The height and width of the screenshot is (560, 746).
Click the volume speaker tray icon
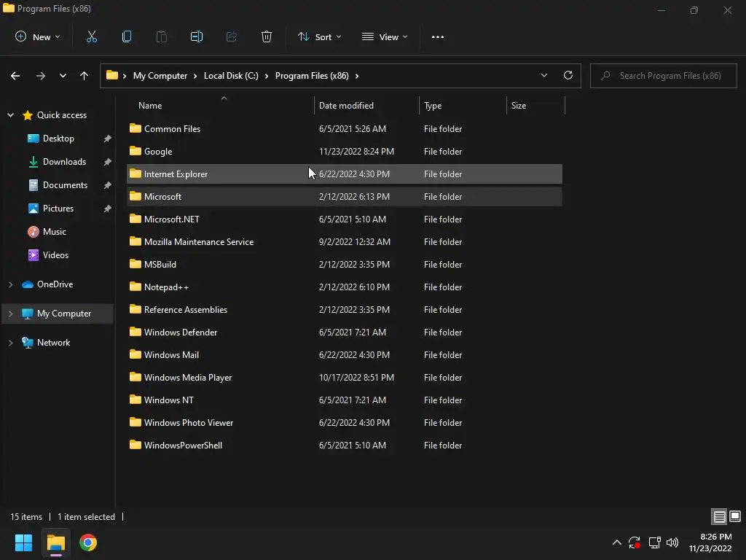click(x=672, y=542)
